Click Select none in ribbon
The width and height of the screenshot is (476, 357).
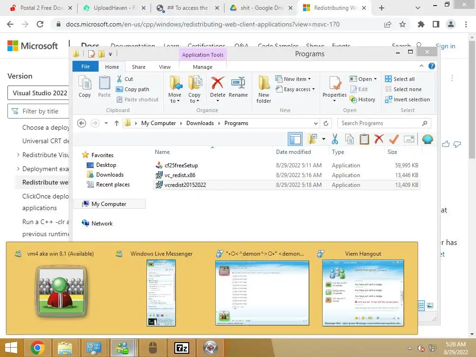(x=403, y=89)
